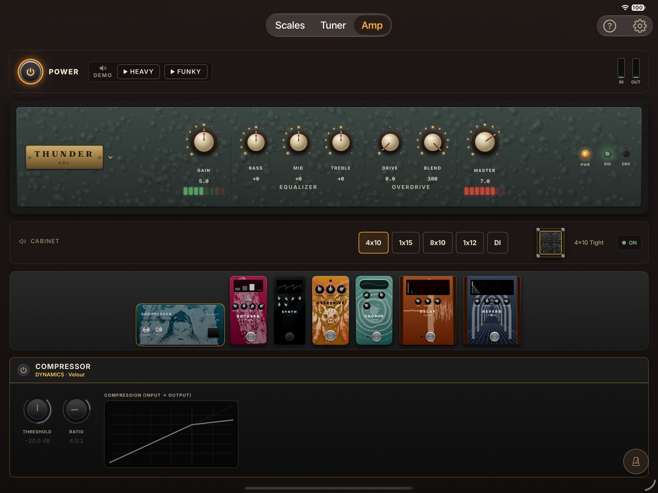Toggle the Compressor power button
Screen dimensions: 658x493
coord(23,370)
